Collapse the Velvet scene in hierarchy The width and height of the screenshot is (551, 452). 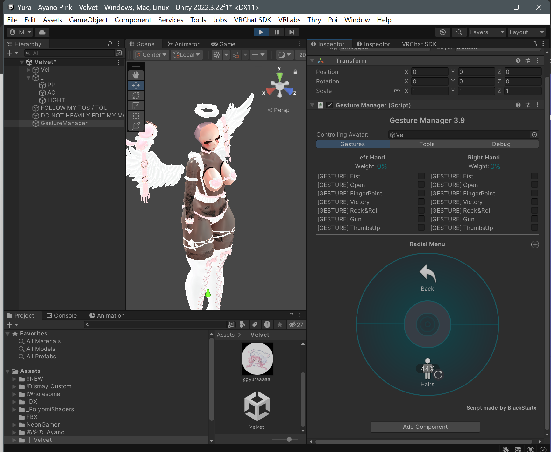[x=22, y=62]
